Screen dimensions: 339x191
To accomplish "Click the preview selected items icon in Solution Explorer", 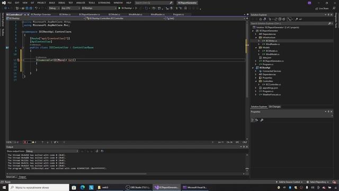I will pos(300,19).
